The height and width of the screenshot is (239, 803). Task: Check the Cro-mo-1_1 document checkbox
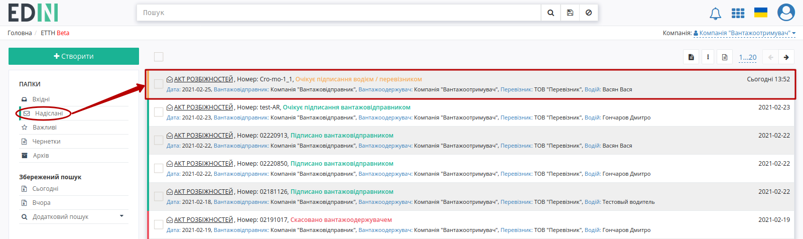point(159,84)
